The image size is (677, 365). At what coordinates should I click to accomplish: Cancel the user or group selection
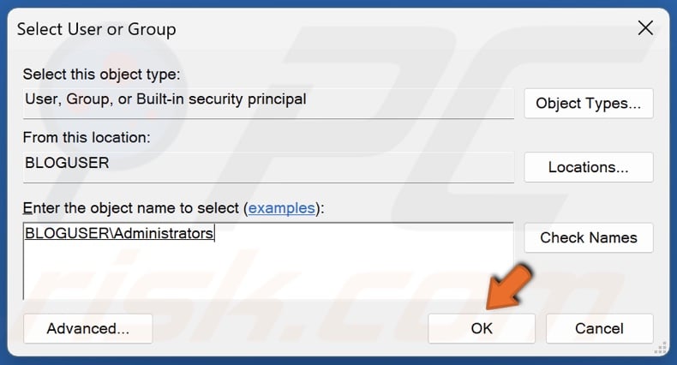point(599,328)
